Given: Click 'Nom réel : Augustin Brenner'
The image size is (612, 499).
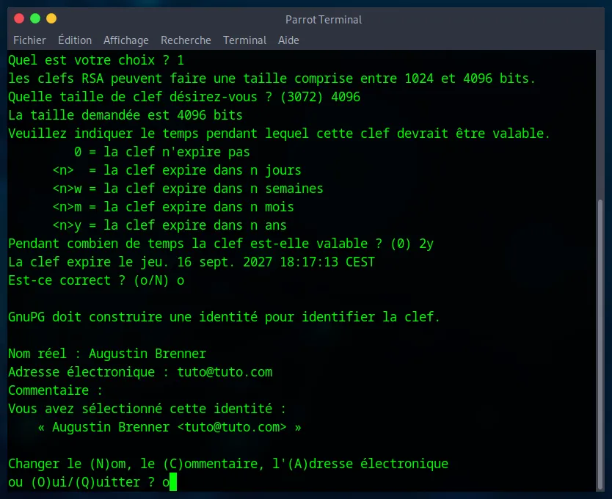Looking at the screenshot, I should point(107,354).
